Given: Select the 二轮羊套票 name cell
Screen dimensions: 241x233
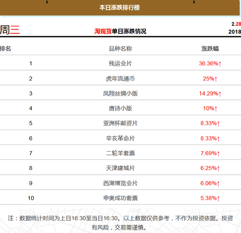Looking at the screenshot, I should 120,153.
